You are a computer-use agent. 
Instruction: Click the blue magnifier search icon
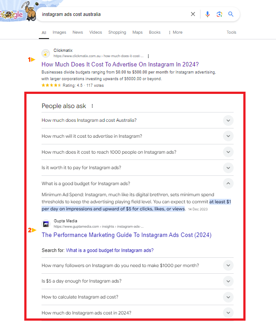click(x=231, y=14)
